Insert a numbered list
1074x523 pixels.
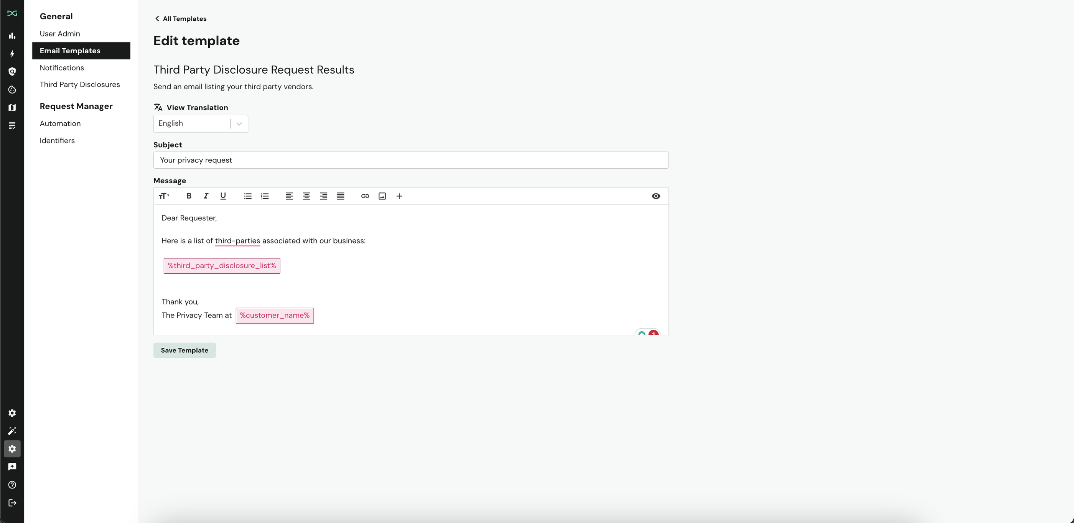coord(265,196)
